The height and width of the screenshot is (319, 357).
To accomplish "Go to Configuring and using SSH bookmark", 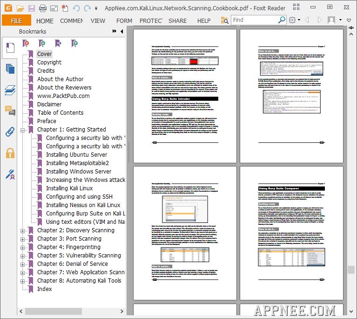I will [x=79, y=197].
